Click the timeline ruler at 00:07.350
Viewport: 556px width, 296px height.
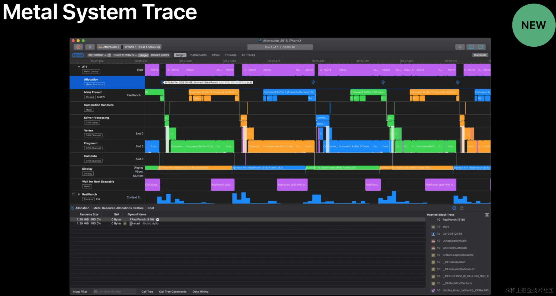(x=186, y=61)
